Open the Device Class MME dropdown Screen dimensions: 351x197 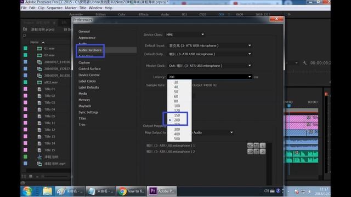pos(185,34)
